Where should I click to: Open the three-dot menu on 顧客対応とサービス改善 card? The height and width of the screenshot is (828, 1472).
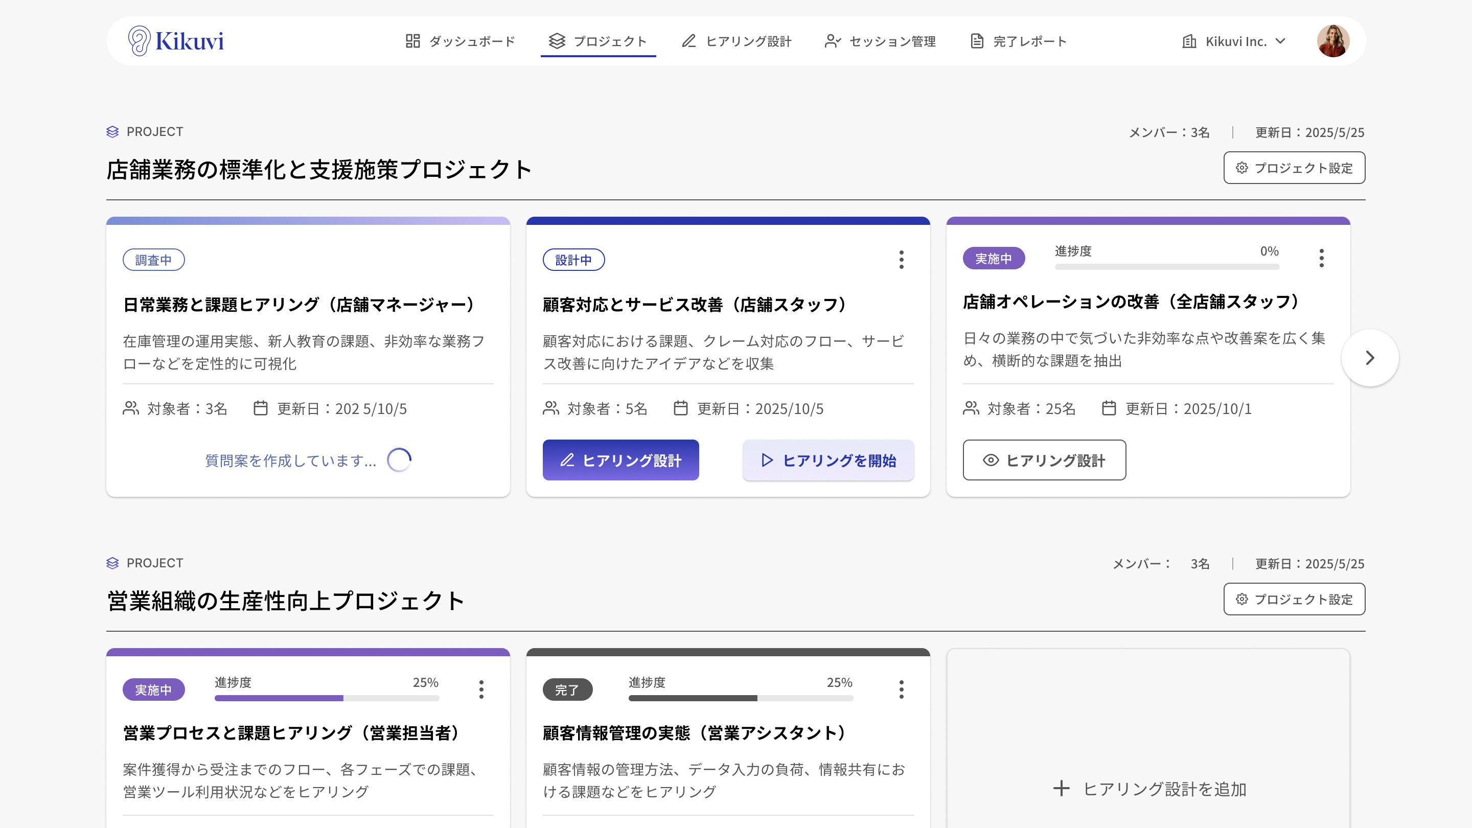click(901, 260)
